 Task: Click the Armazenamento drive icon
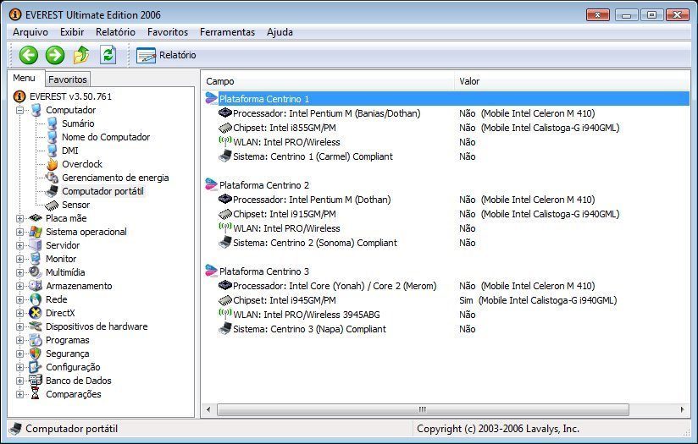click(x=36, y=286)
